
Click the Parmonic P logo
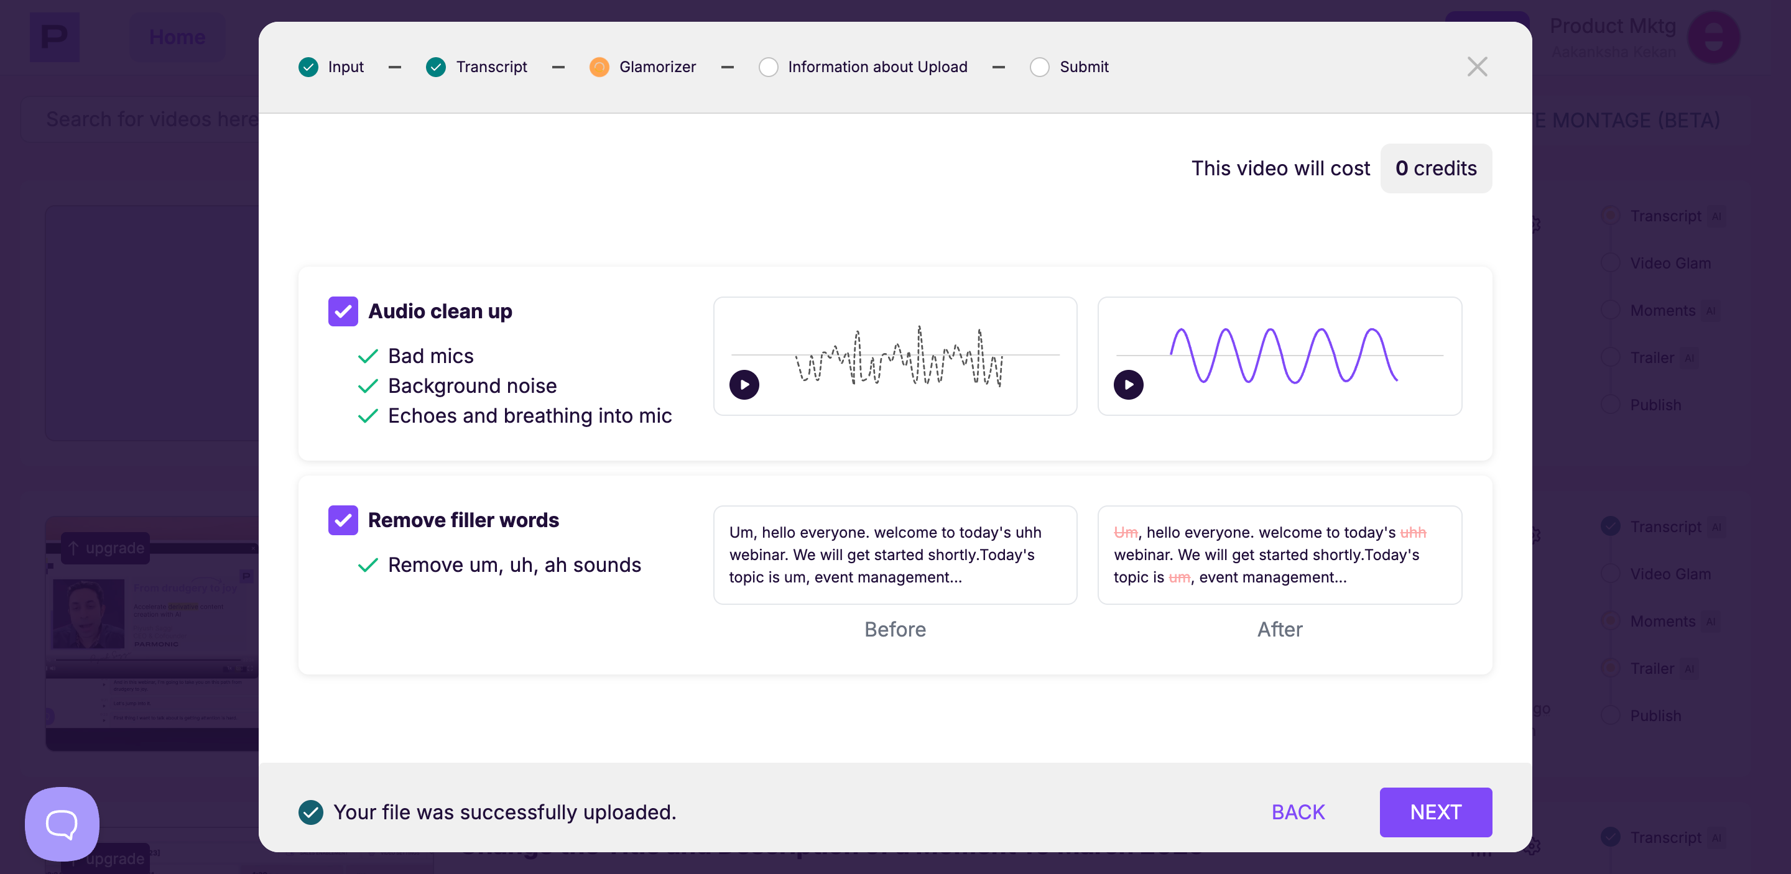tap(54, 37)
